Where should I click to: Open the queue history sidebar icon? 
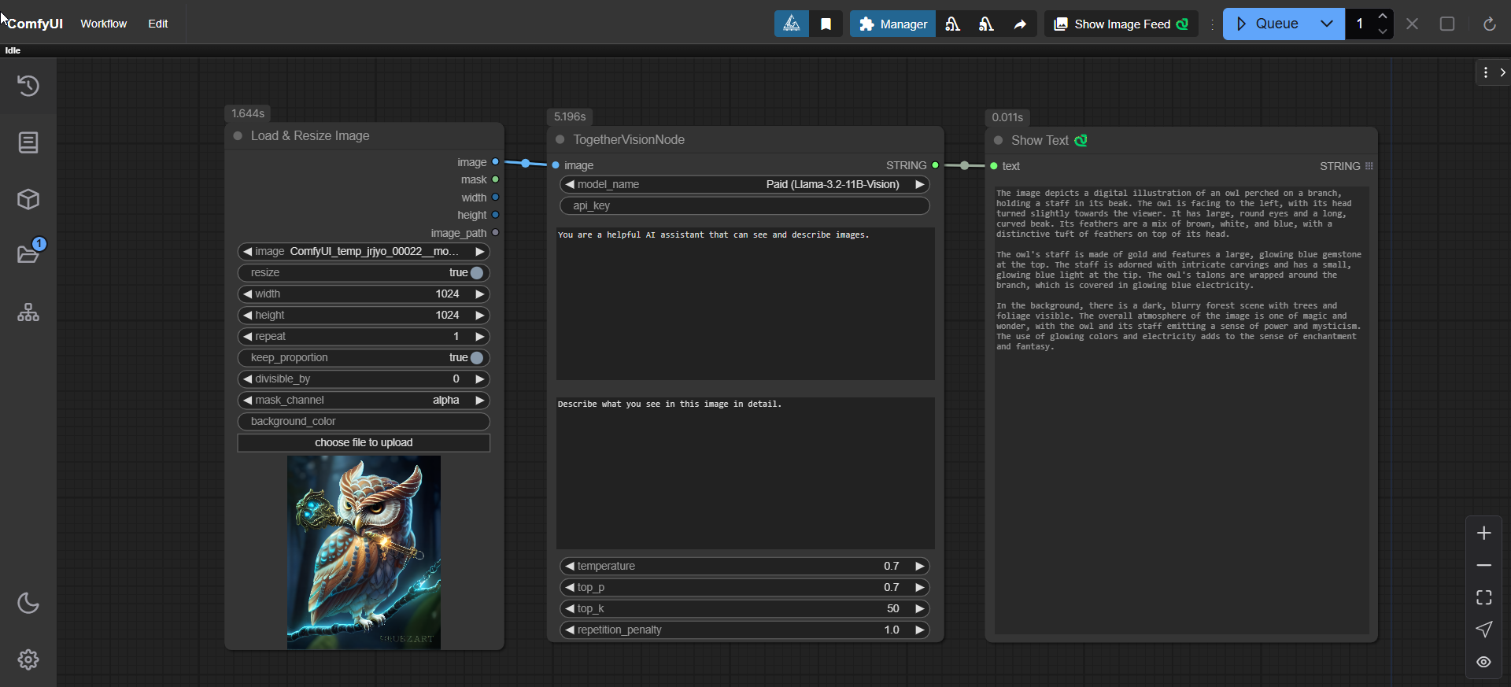click(28, 86)
